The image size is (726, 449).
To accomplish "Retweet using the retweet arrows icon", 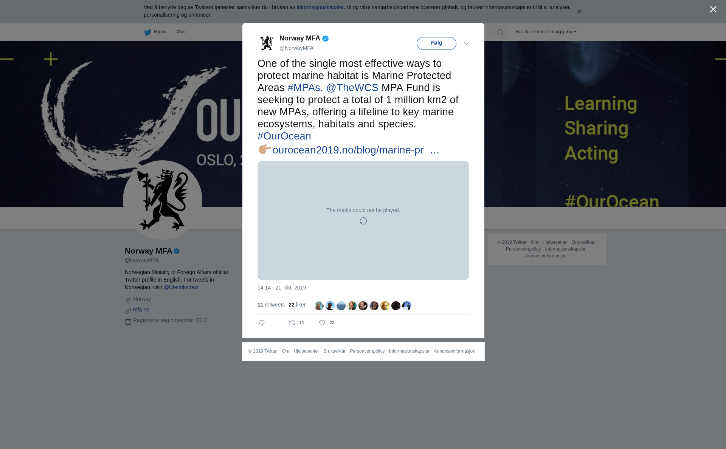I will tap(292, 323).
